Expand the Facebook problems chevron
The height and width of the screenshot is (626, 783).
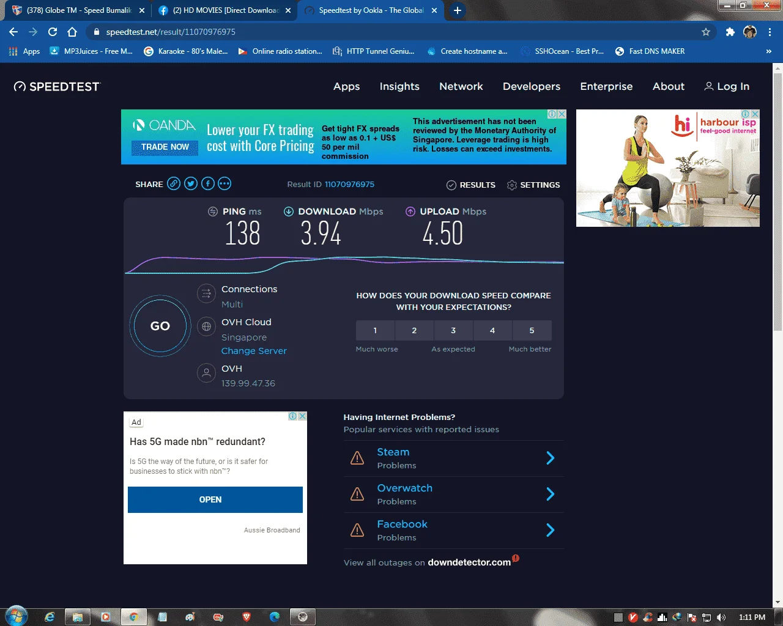[550, 530]
